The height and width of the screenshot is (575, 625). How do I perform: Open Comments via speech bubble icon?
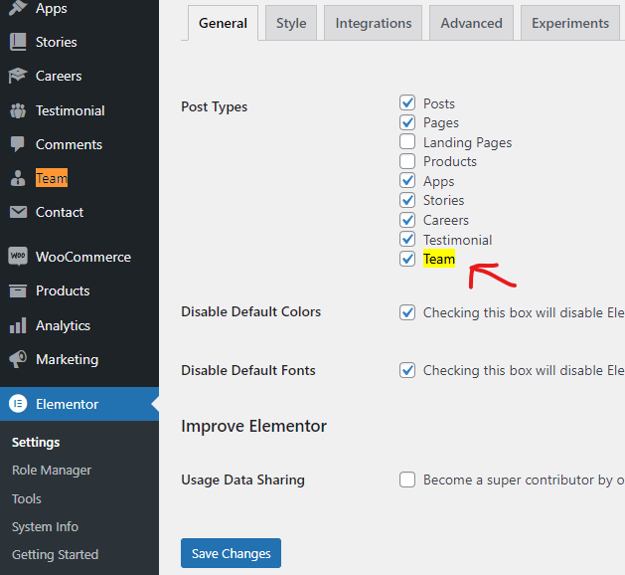click(x=18, y=144)
